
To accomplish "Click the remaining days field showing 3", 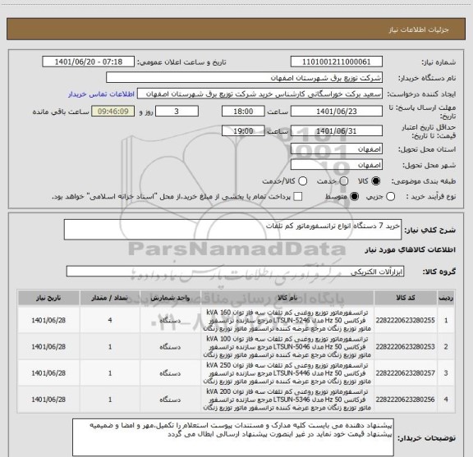I will coord(177,112).
